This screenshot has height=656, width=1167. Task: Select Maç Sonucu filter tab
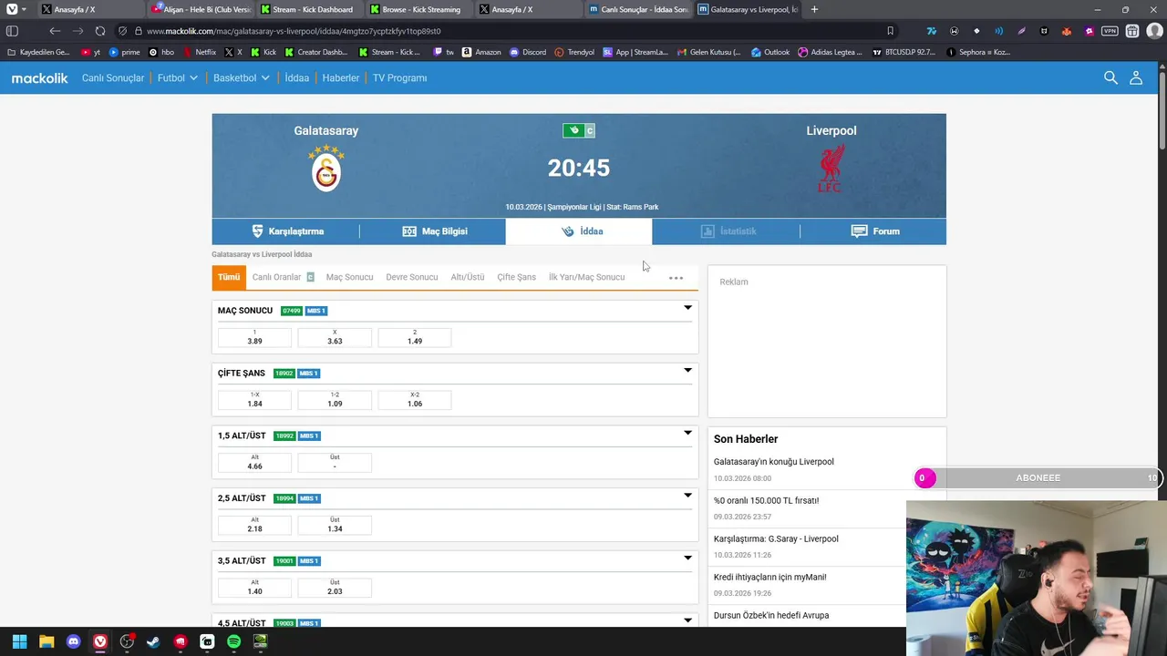(349, 277)
